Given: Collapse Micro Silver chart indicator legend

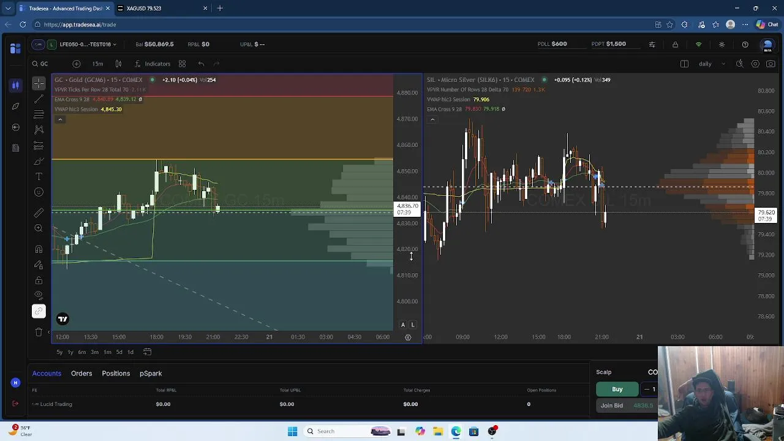Looking at the screenshot, I should (432, 119).
